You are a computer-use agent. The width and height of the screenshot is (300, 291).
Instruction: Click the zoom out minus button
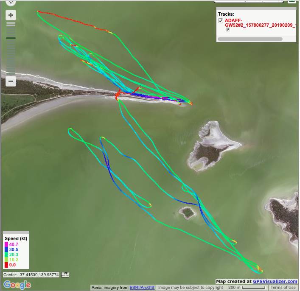tap(11, 81)
